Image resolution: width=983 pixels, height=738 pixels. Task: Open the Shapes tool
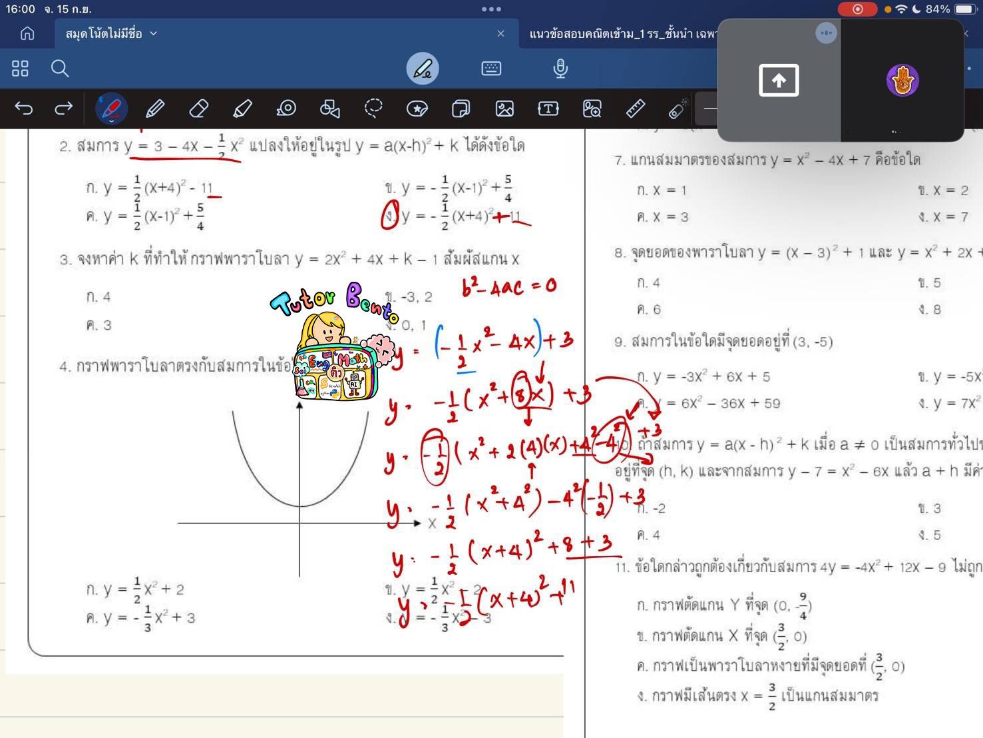click(x=329, y=108)
